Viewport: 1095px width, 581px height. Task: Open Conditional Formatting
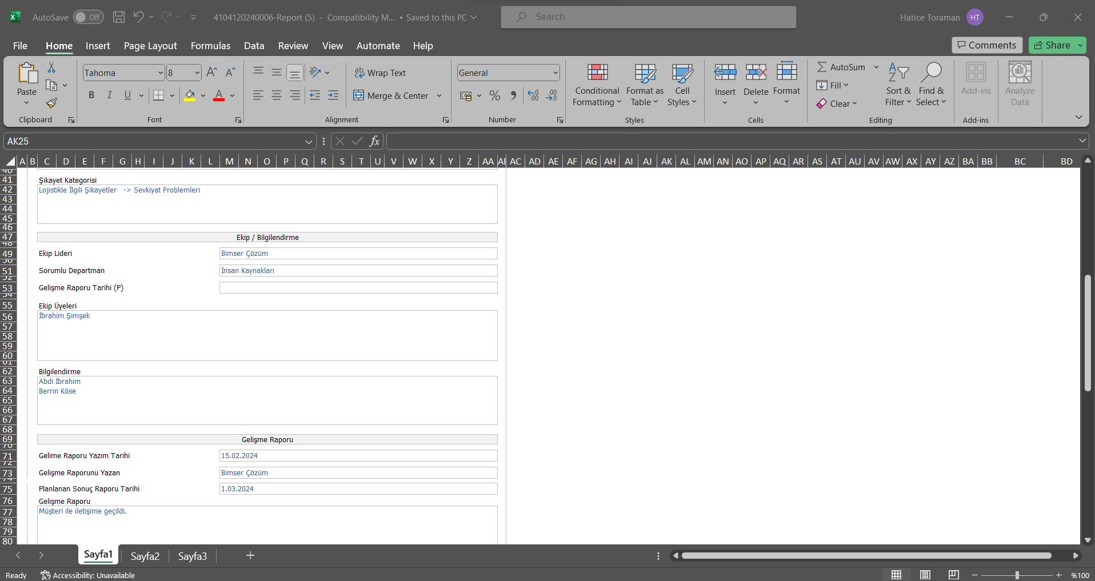597,85
